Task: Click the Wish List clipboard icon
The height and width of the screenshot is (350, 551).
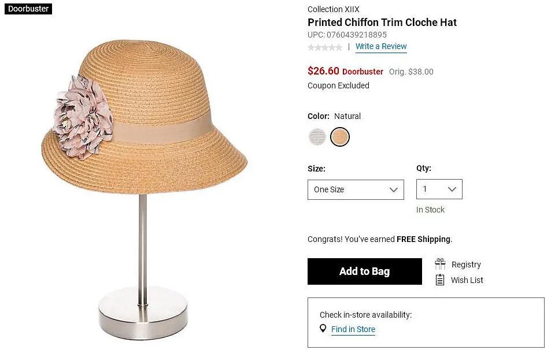Action: point(440,280)
